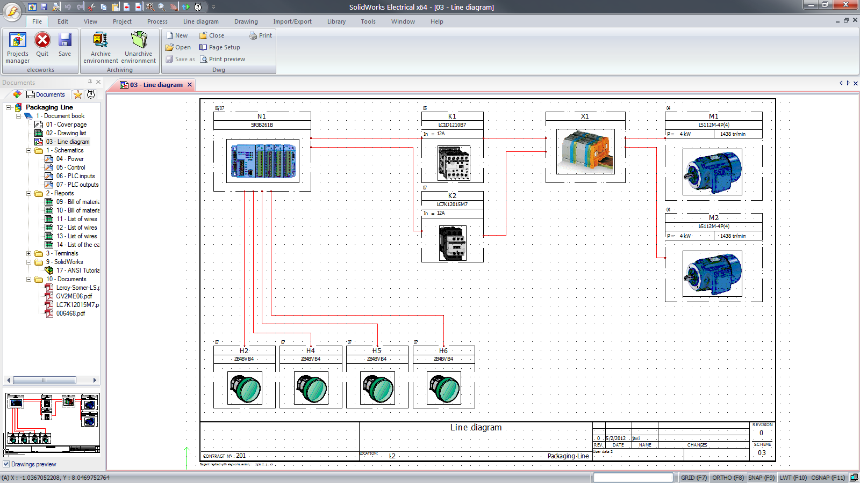The image size is (860, 483).
Task: Click the red Quit icon
Action: tap(42, 41)
